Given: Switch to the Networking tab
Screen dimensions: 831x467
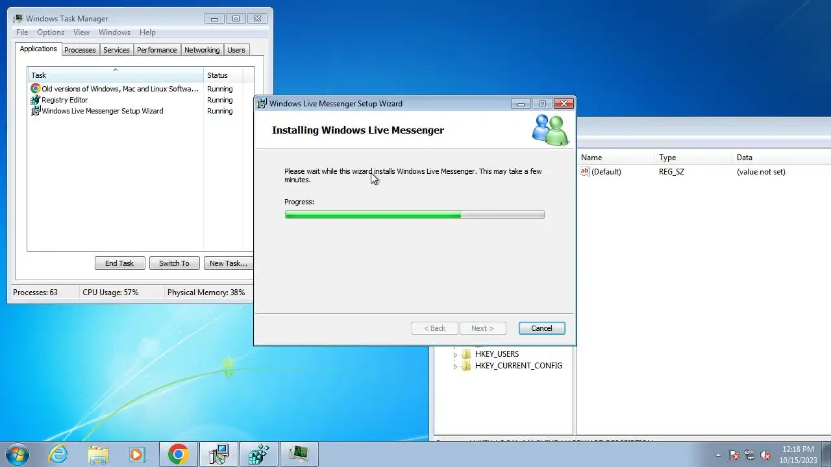Looking at the screenshot, I should pyautogui.click(x=202, y=50).
